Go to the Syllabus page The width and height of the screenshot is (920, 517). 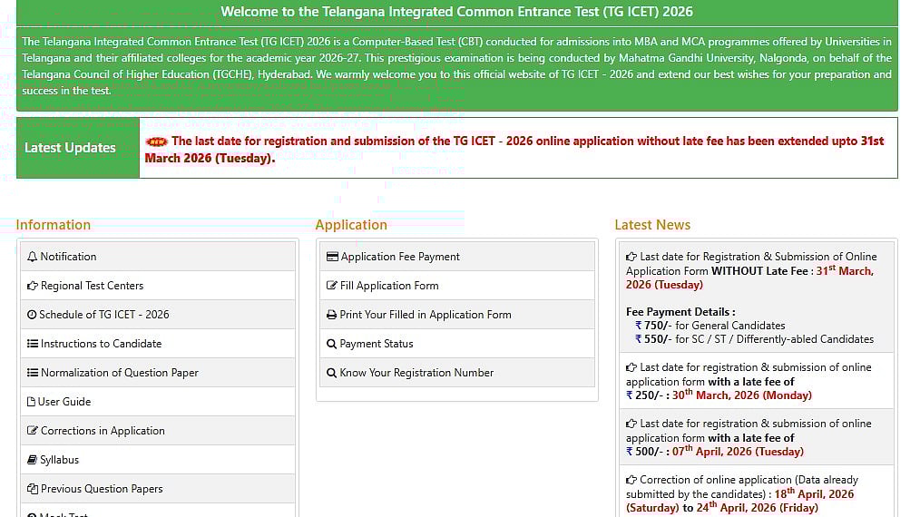(x=59, y=460)
